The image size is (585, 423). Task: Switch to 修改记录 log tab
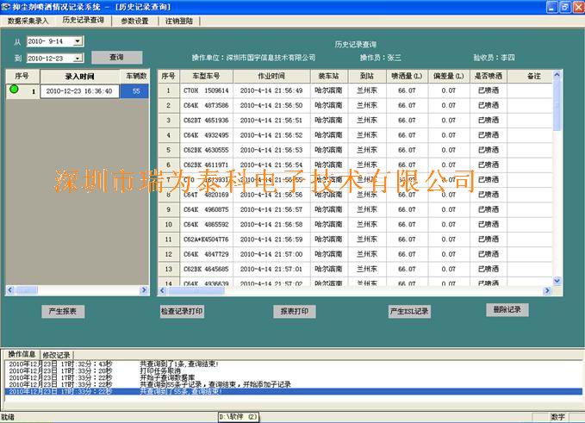click(57, 354)
